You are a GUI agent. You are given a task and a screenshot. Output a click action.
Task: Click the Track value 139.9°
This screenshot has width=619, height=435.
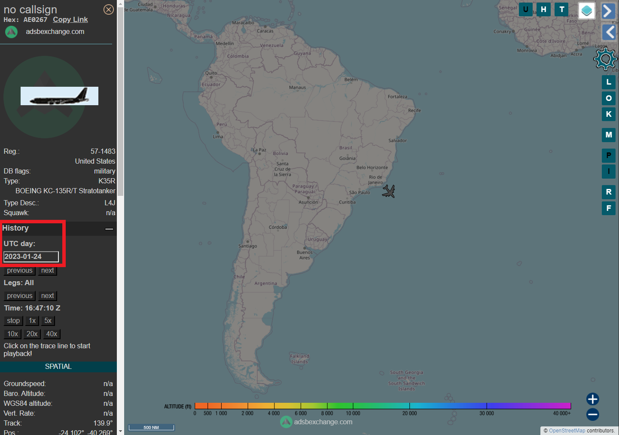(x=103, y=423)
